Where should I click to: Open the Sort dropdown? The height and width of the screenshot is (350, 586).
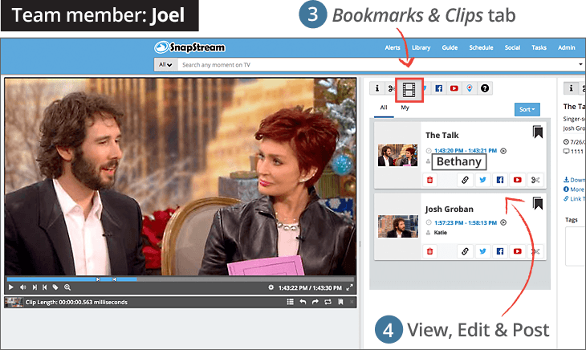click(x=526, y=108)
